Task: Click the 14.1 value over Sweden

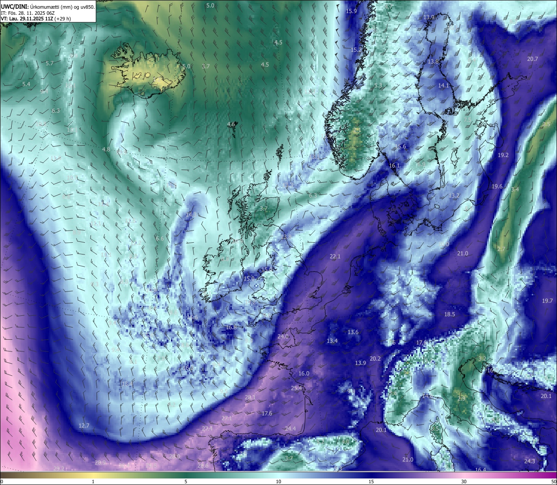Action: [x=443, y=85]
